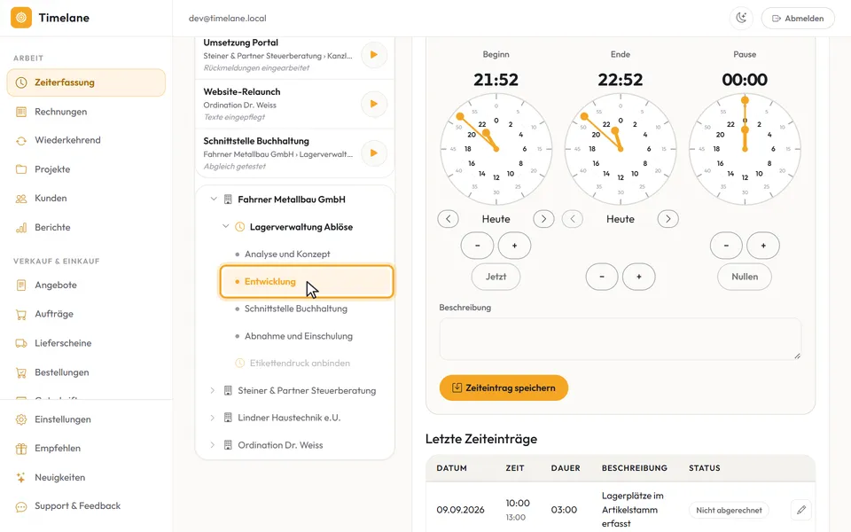
Task: Decrease Pause time with minus
Action: click(726, 246)
